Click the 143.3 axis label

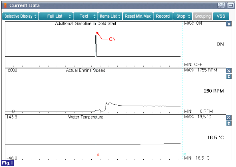[12, 117]
